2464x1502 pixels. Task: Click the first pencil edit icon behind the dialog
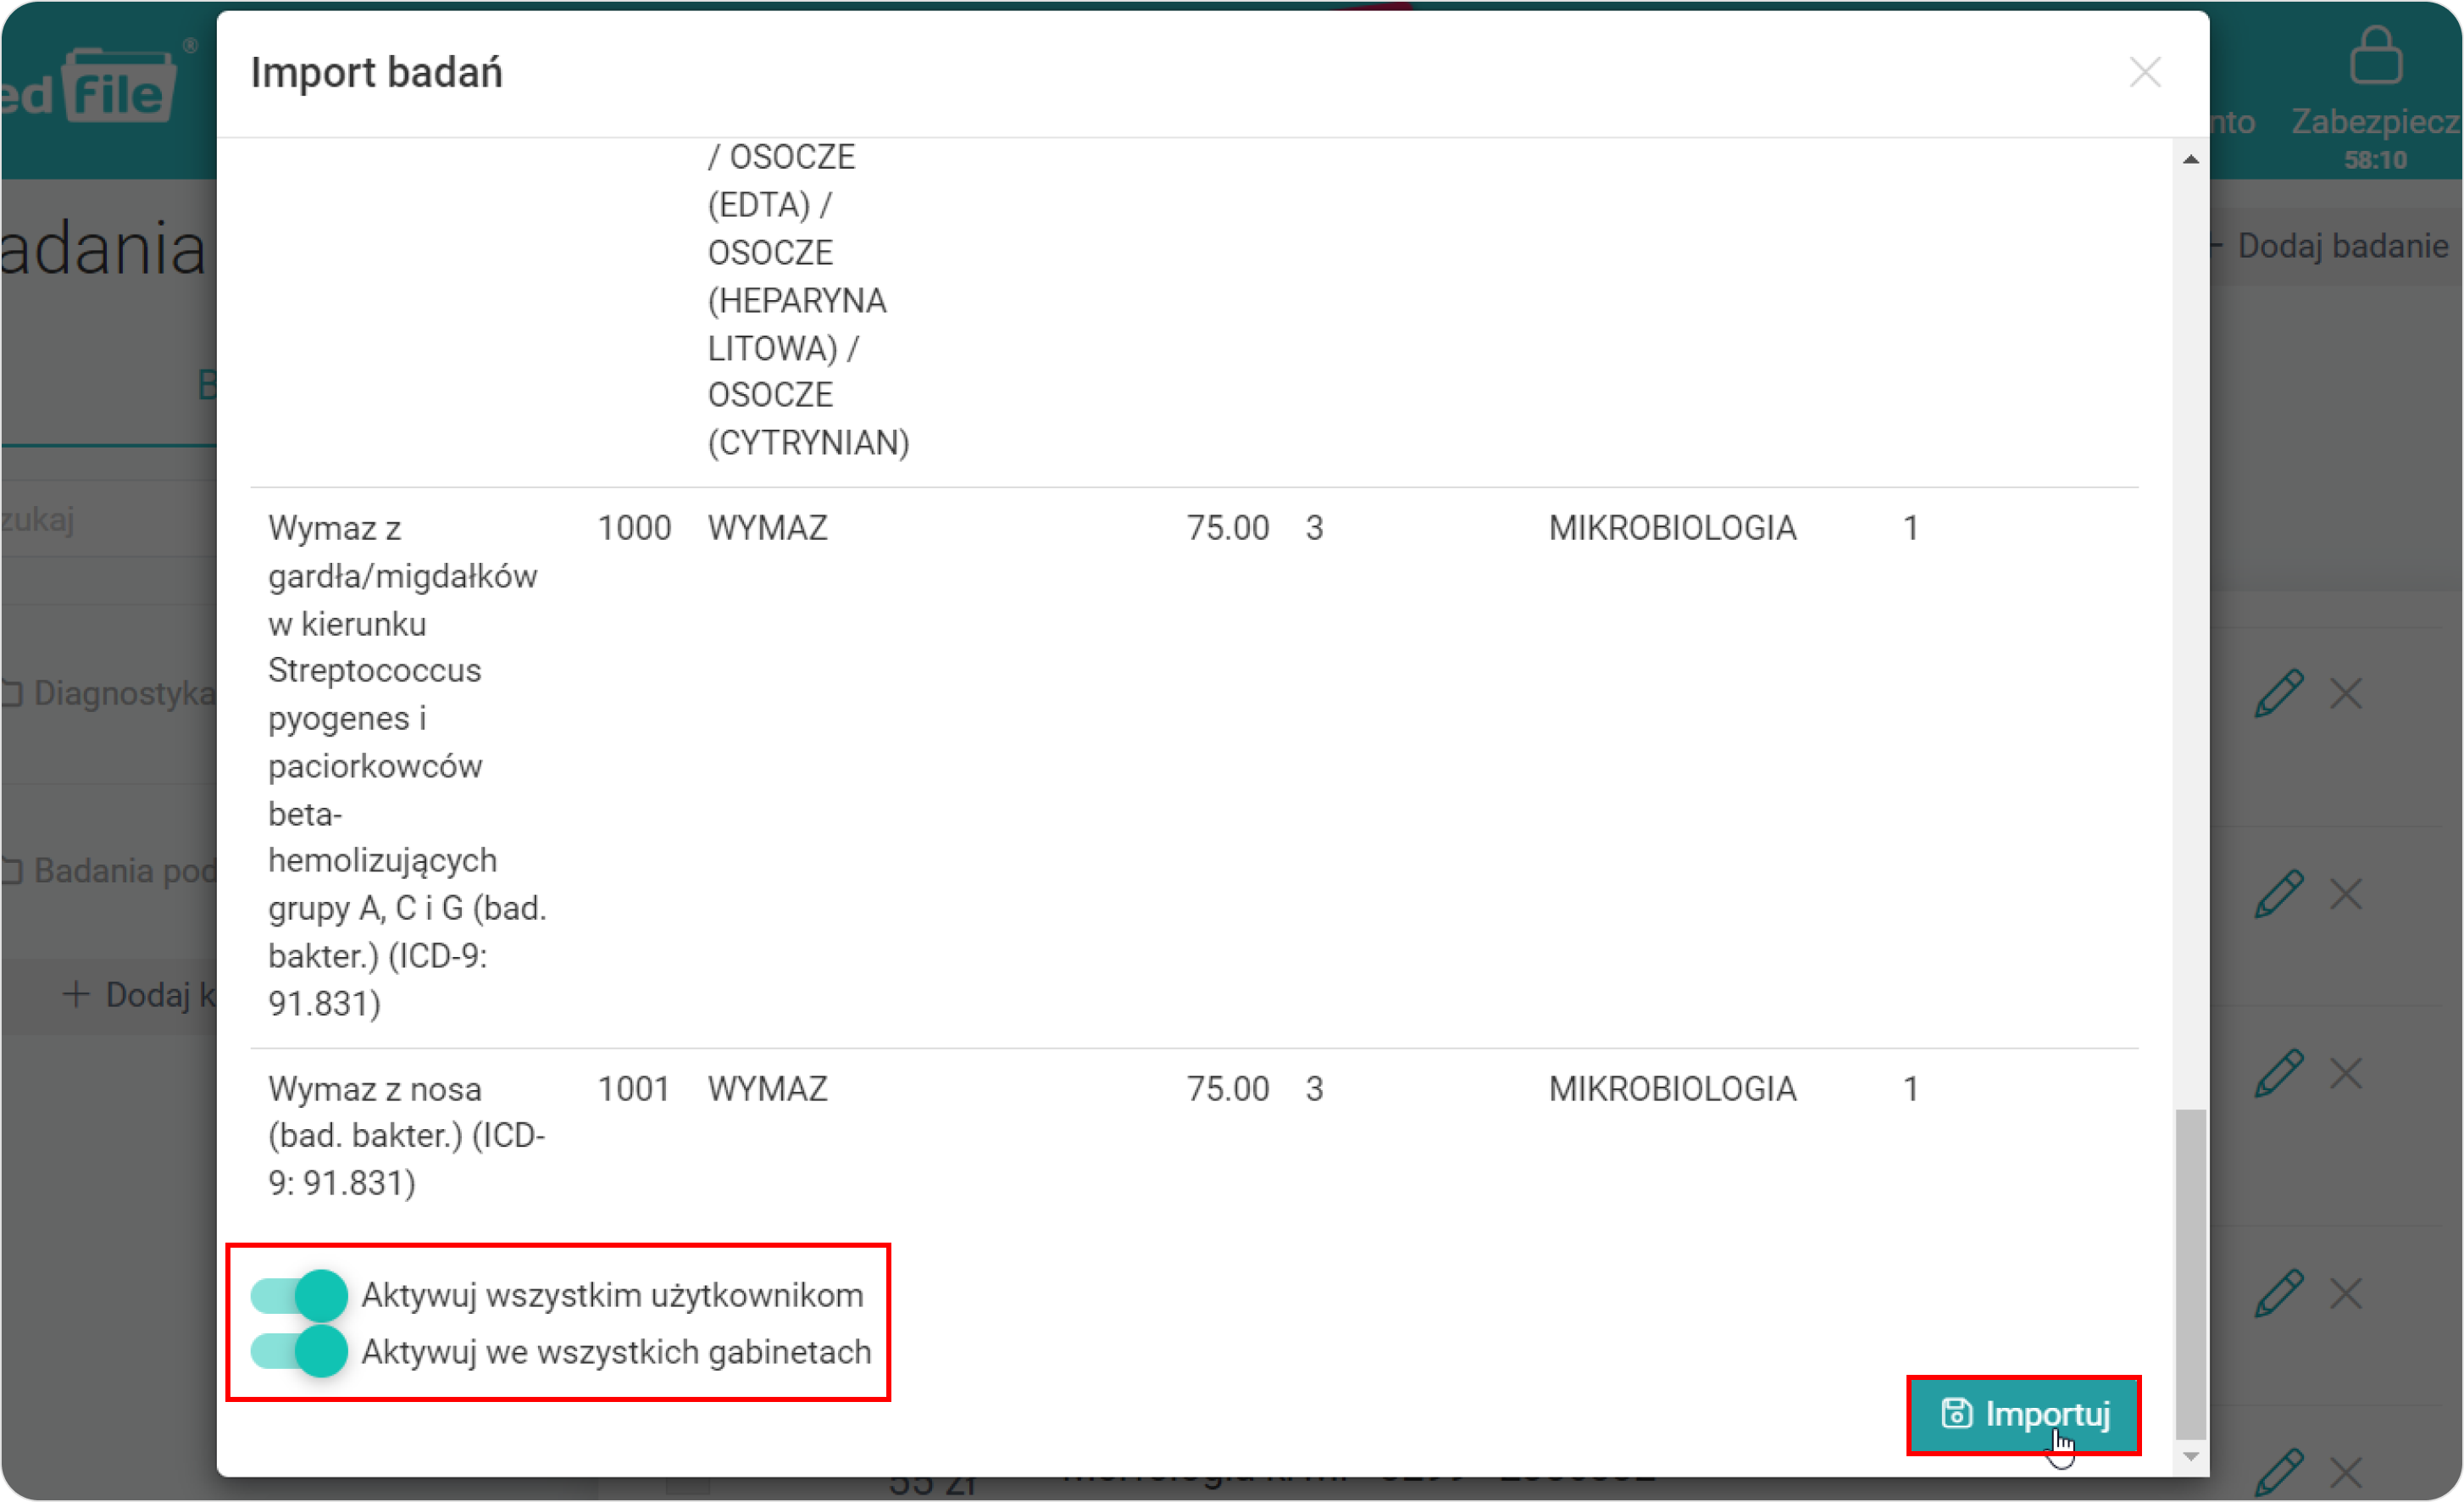tap(2279, 693)
